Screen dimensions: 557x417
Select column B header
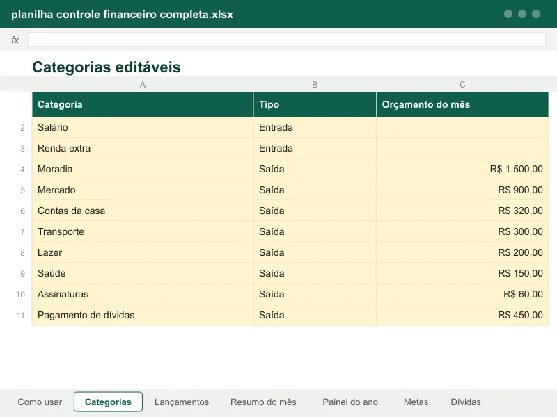point(315,84)
